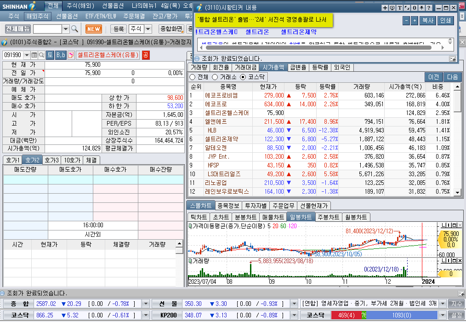This screenshot has height=322, width=466.
Task: Click main status bar screen-add icon
Action: pos(461,293)
